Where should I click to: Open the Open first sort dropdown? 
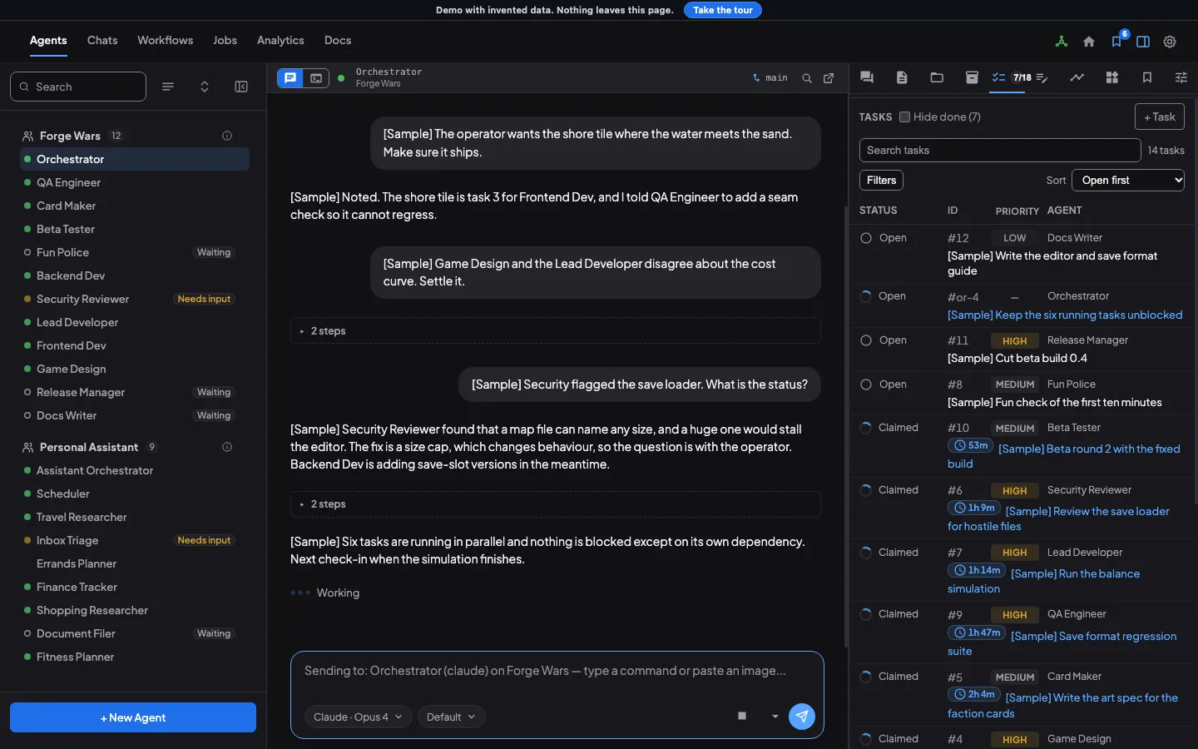pos(1128,181)
